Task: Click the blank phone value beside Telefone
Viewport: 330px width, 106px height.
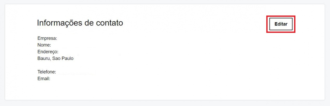Action: (x=76, y=72)
